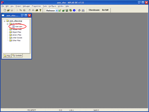Image resolution: width=149 pixels, height=112 pixels.
Task: Click the Open Project green folder icon
Action: (63, 10)
